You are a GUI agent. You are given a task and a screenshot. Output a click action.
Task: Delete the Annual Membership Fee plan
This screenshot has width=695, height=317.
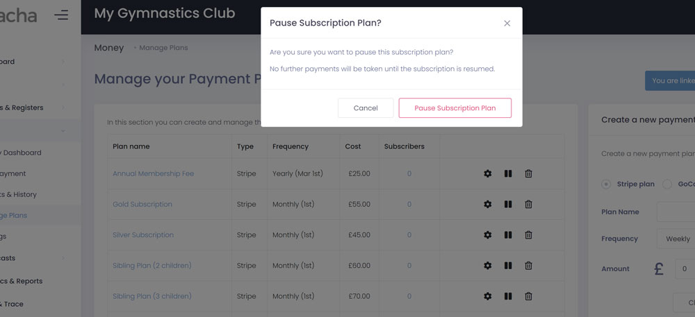528,173
